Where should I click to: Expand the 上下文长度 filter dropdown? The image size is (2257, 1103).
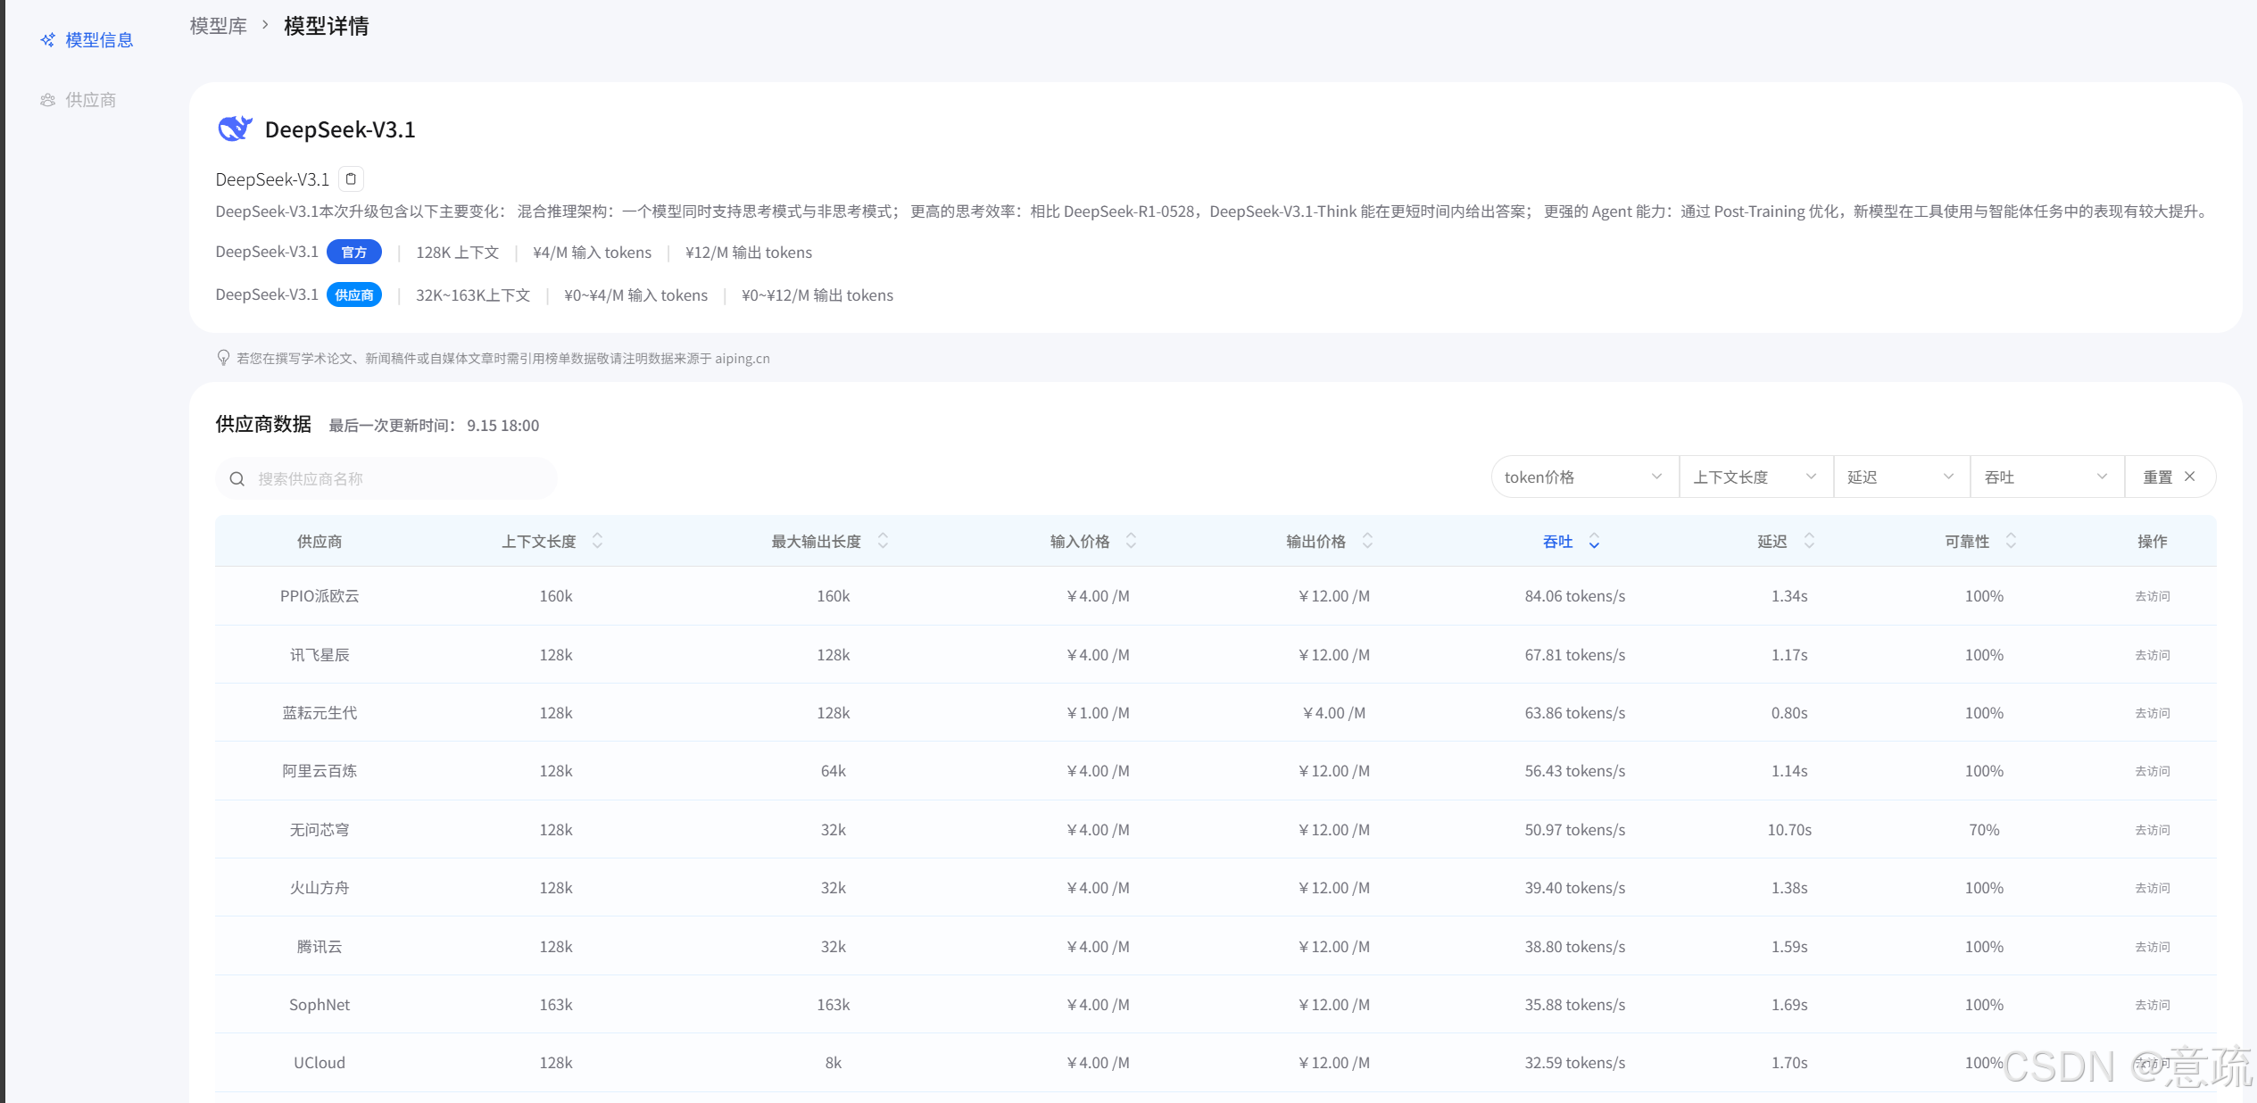pyautogui.click(x=1755, y=477)
